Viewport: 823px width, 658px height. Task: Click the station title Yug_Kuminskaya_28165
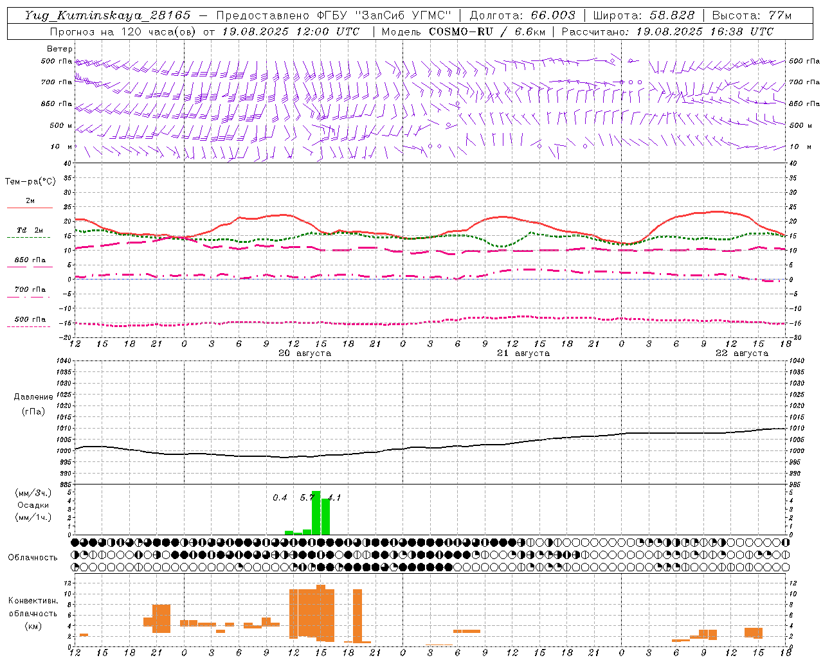click(x=107, y=15)
